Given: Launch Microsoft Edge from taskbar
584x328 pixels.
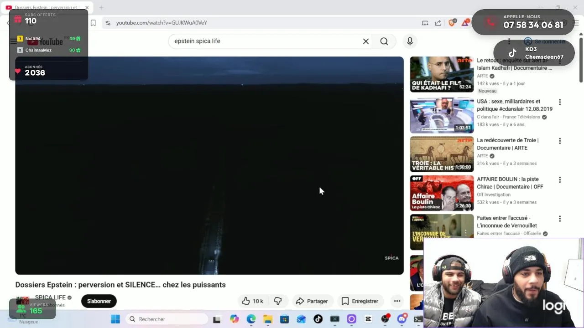Looking at the screenshot, I should (251, 319).
